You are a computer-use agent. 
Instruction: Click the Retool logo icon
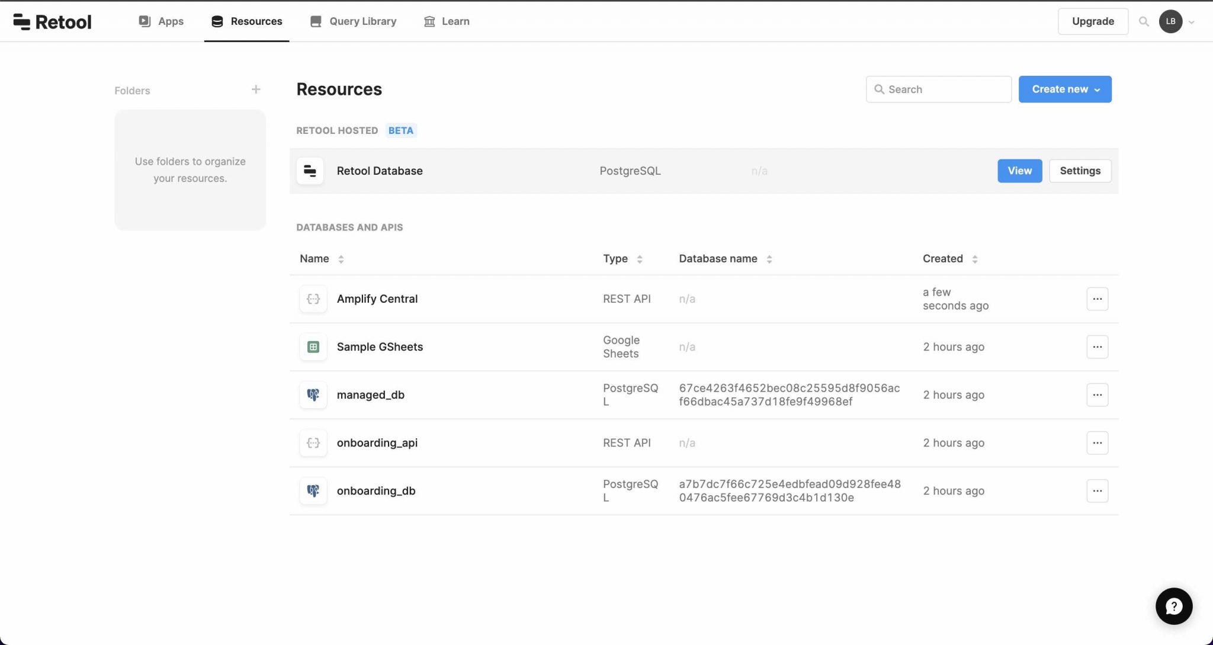21,21
